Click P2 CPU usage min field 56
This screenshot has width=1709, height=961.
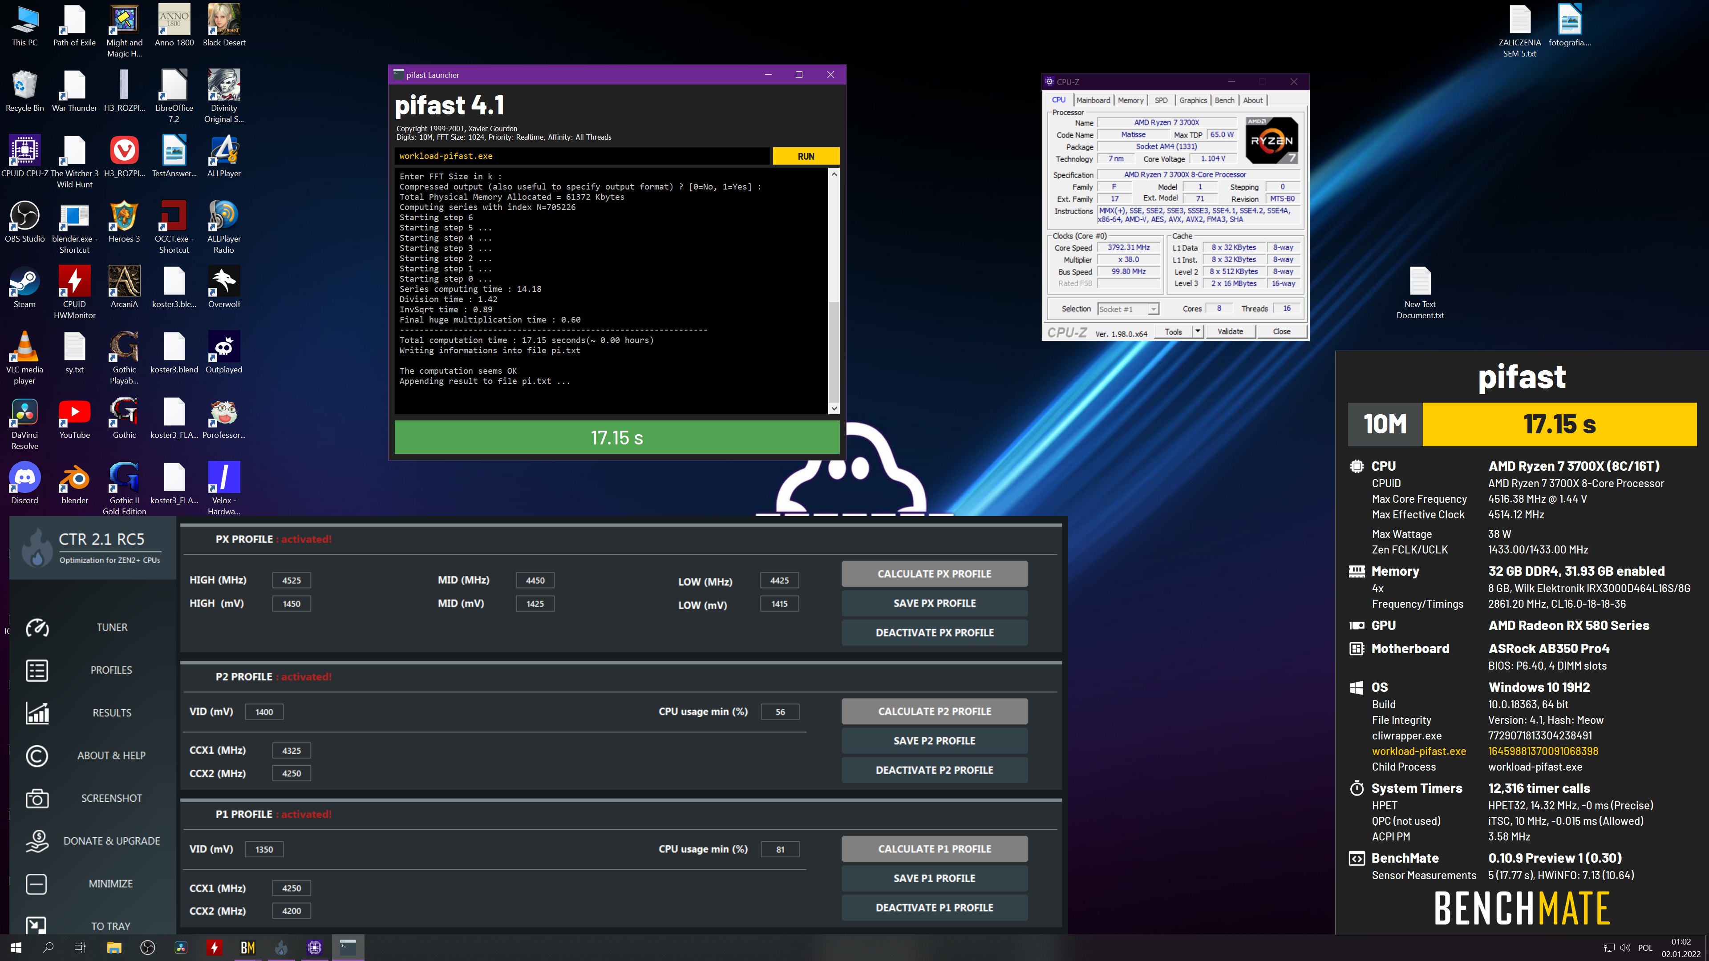point(780,712)
